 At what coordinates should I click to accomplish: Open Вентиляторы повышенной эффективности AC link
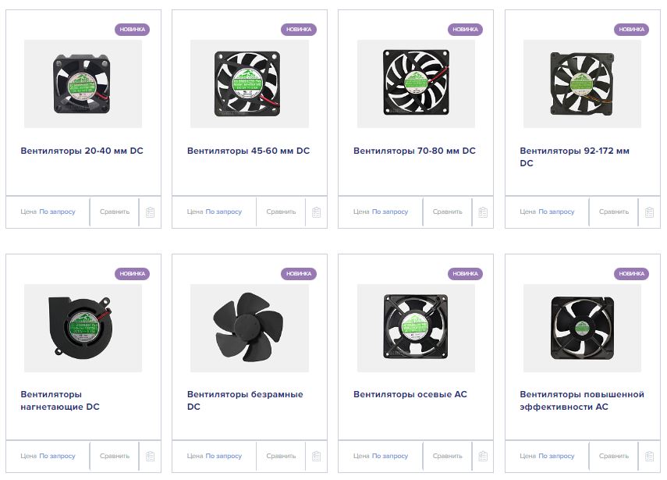582,400
